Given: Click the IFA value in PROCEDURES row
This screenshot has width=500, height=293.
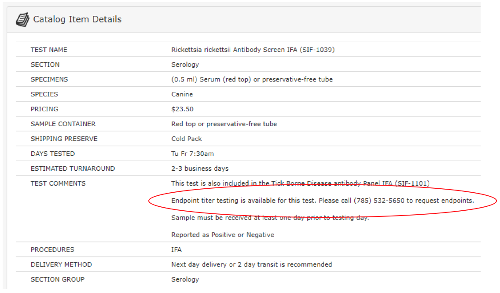Looking at the screenshot, I should (176, 249).
